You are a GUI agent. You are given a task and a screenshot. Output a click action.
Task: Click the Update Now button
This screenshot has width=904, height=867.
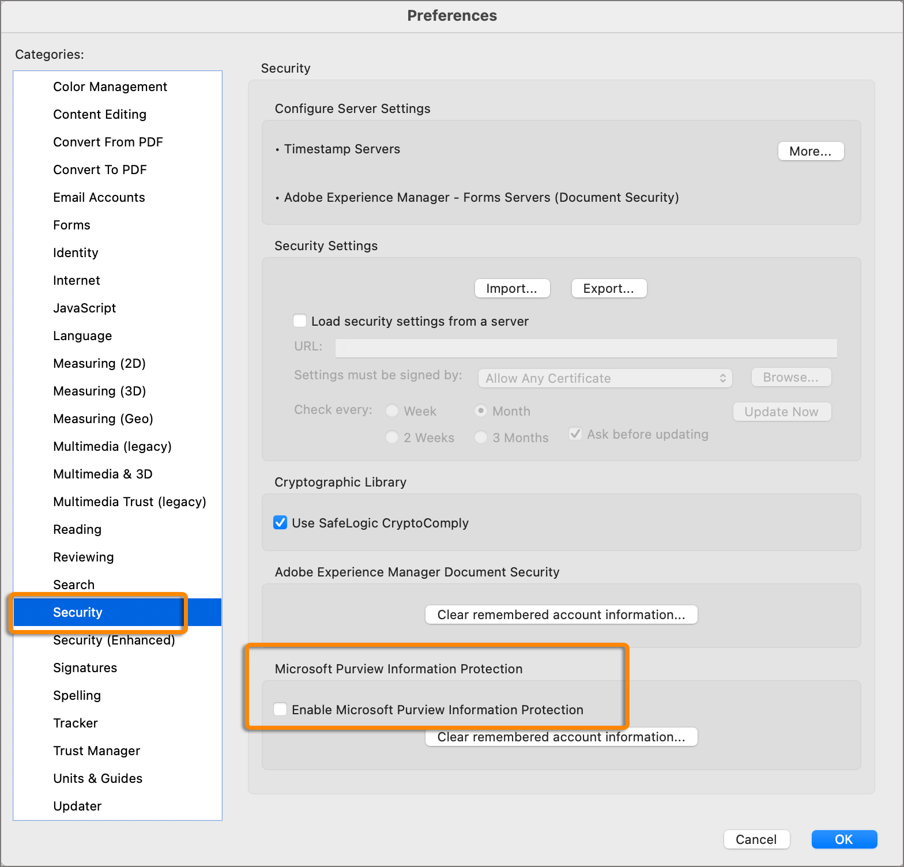(x=781, y=412)
